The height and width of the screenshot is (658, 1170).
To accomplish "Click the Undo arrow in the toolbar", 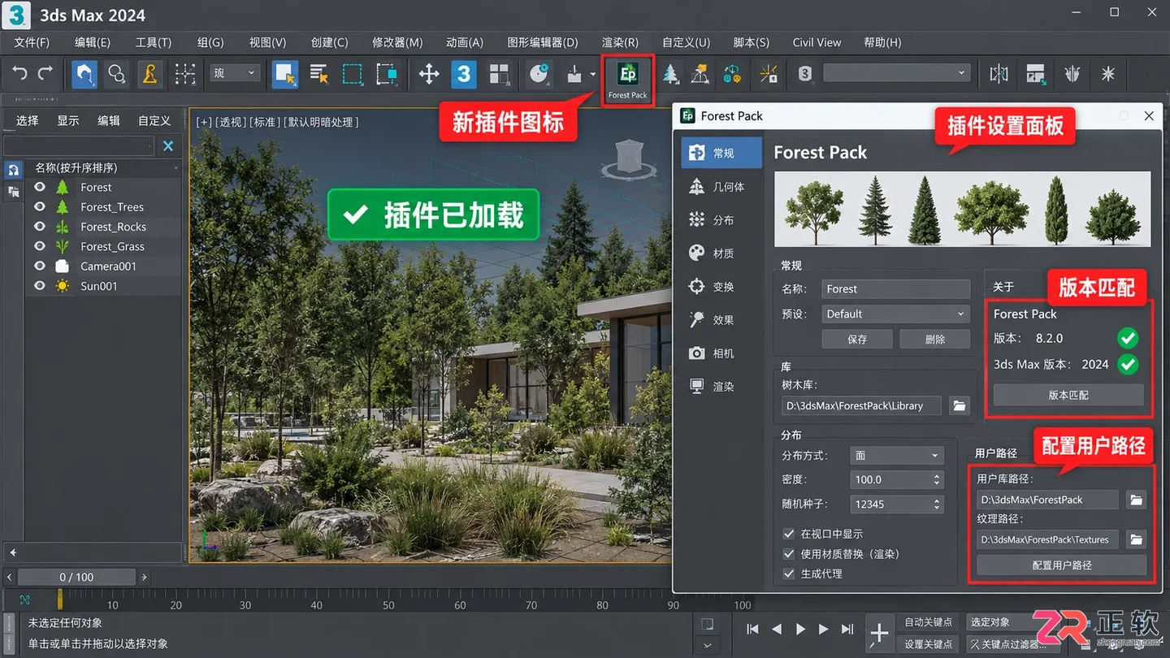I will (x=19, y=74).
